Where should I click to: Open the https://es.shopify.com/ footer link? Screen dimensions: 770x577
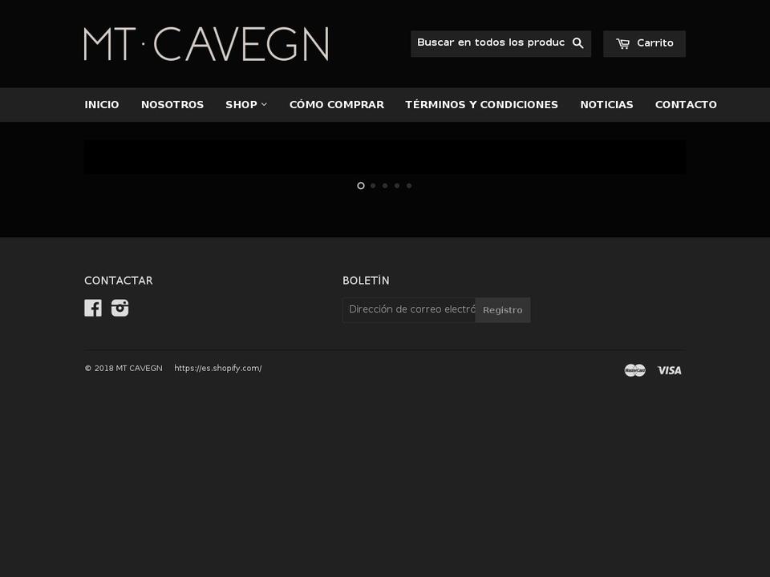coord(218,368)
